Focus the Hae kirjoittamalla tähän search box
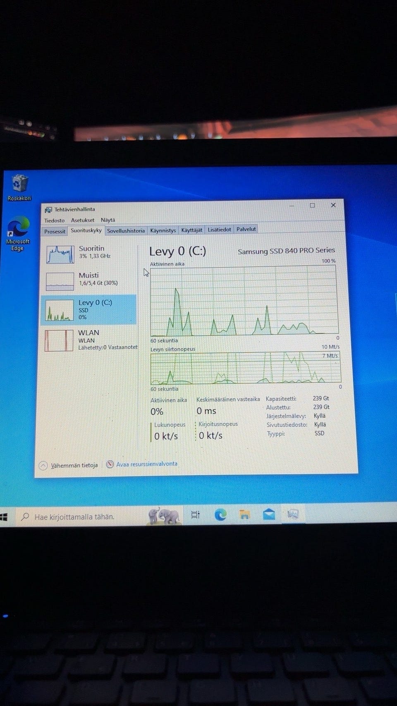The width and height of the screenshot is (397, 706). 99,516
